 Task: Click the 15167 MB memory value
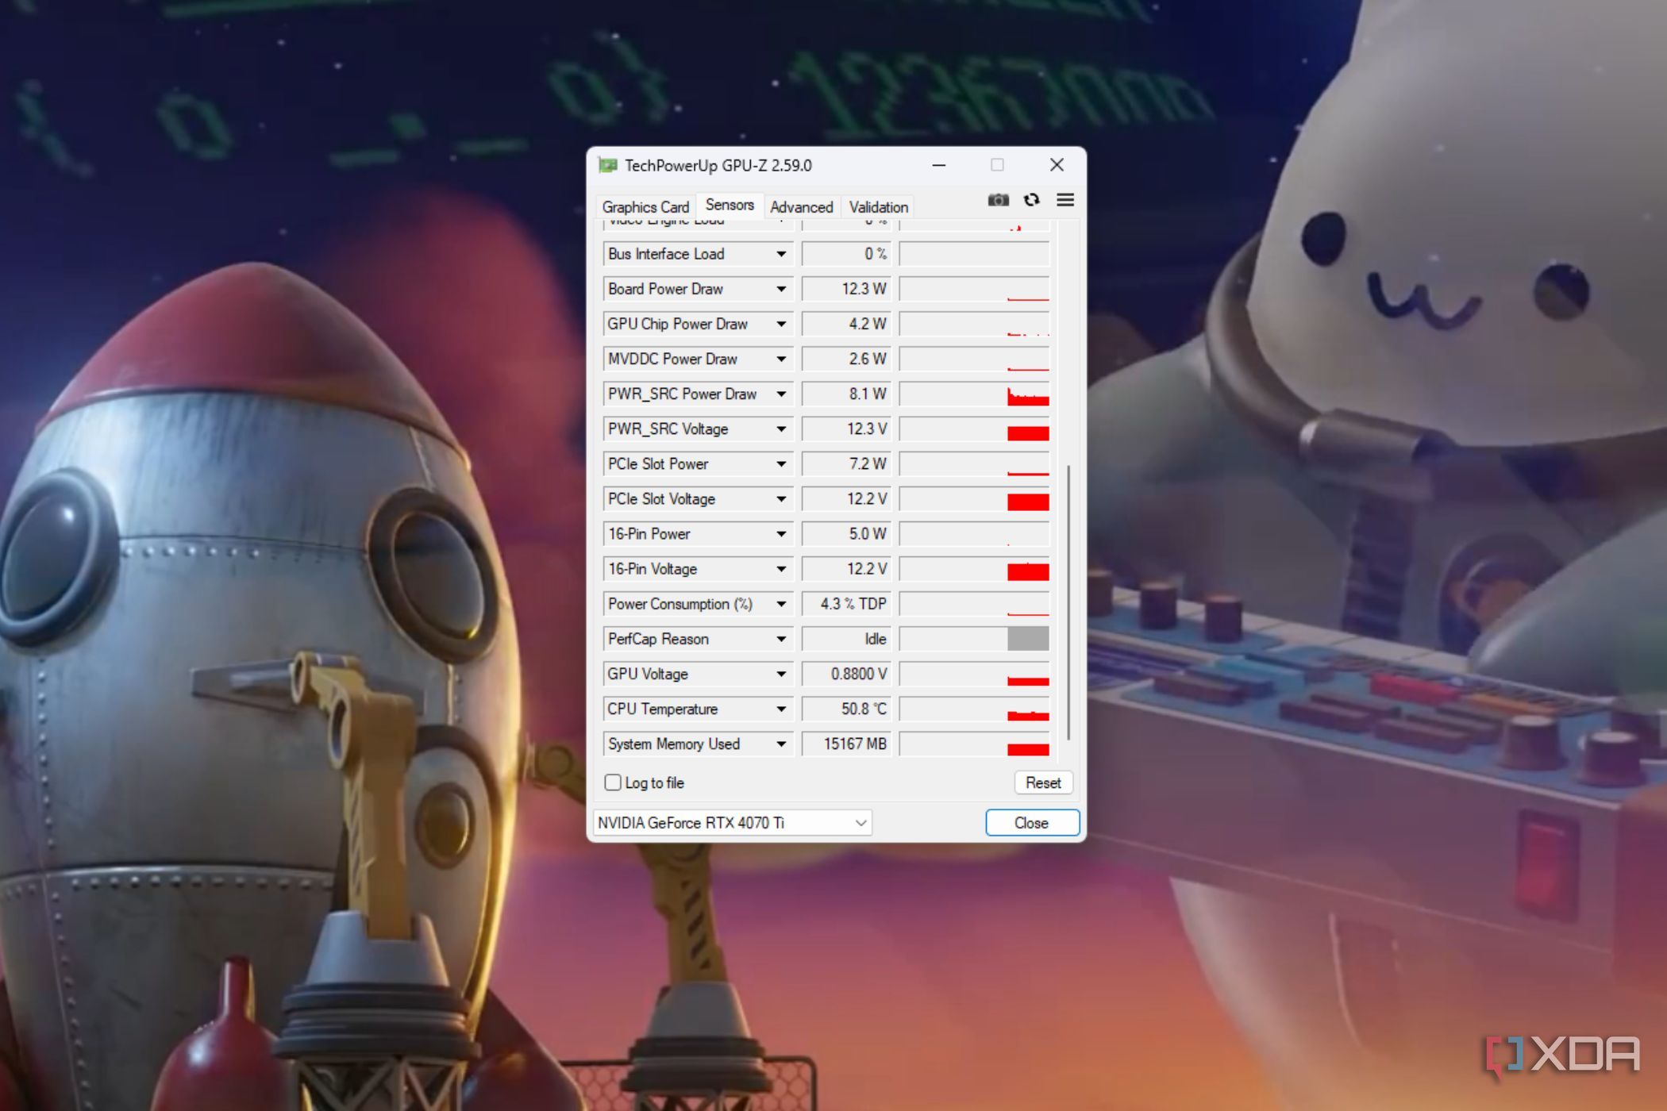point(846,744)
